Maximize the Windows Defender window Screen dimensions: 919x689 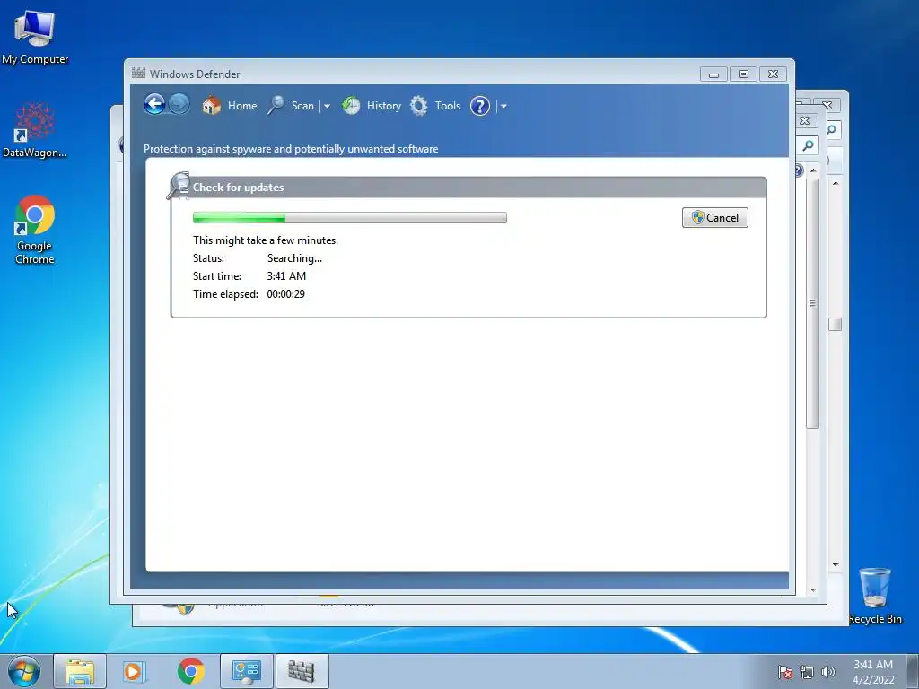[743, 74]
